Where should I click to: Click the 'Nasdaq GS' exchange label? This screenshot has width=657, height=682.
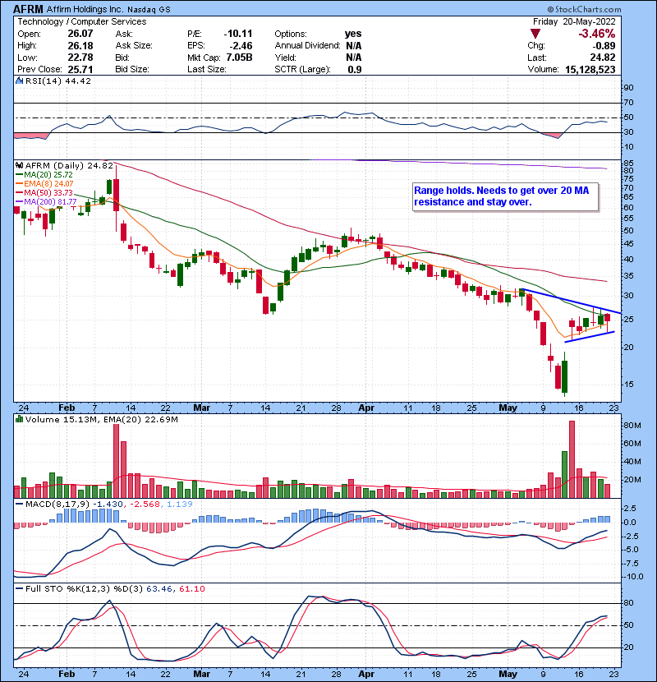tap(149, 10)
